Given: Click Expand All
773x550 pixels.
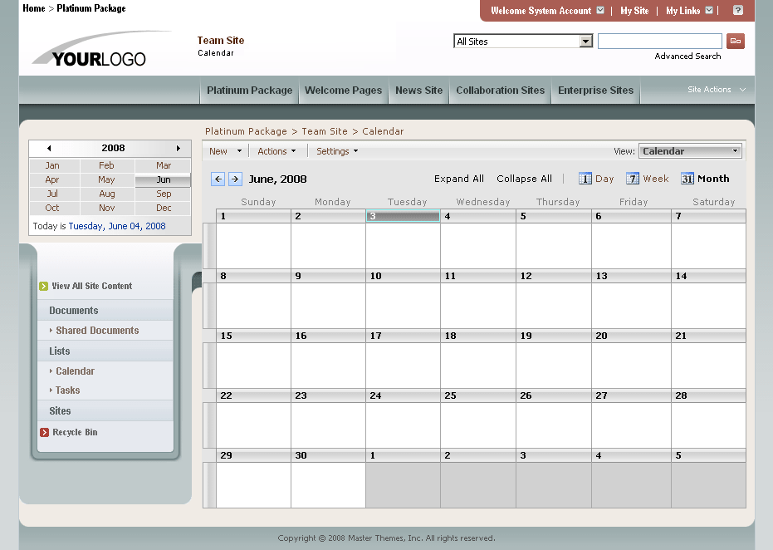Looking at the screenshot, I should (459, 178).
